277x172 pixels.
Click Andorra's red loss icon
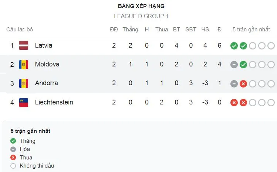click(243, 83)
